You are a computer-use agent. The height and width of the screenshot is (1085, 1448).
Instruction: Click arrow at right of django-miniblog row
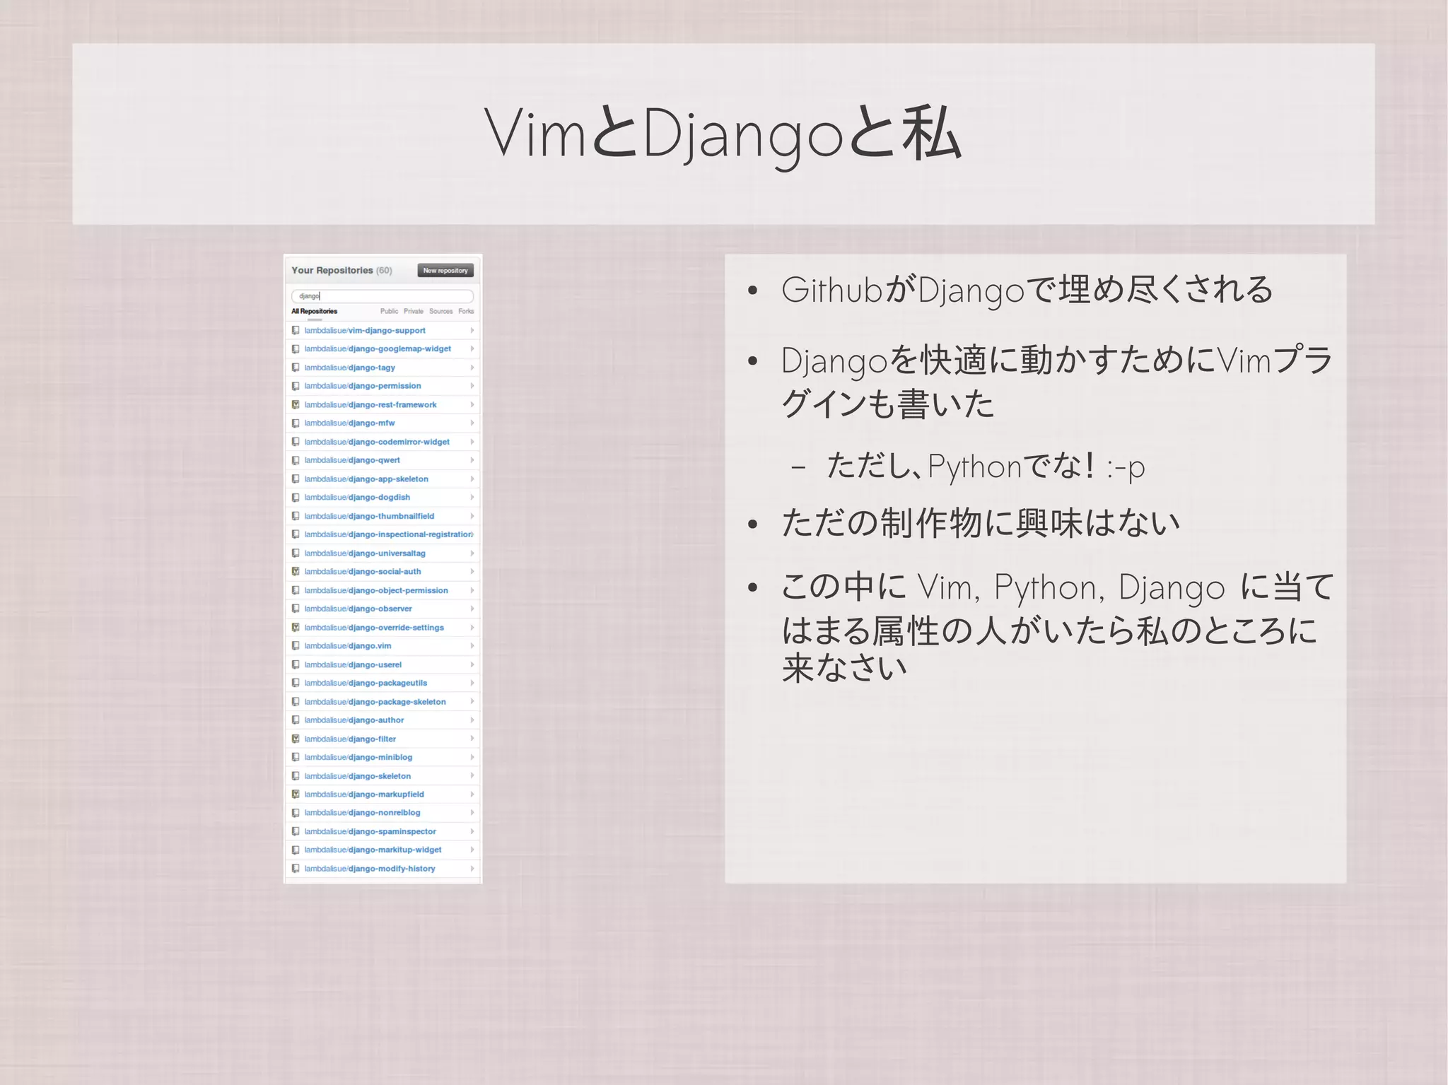tap(472, 757)
